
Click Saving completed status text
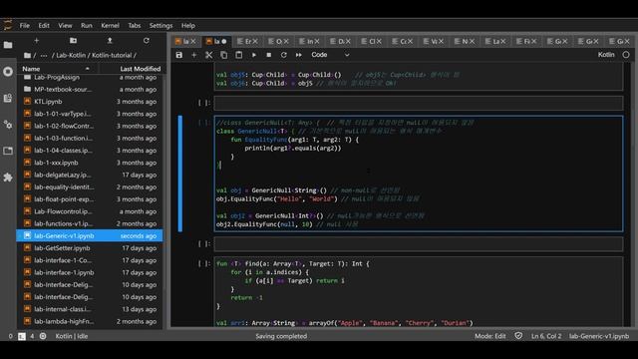tap(281, 336)
